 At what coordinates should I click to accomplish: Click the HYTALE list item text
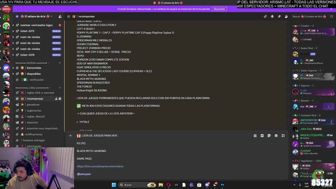tap(84, 122)
